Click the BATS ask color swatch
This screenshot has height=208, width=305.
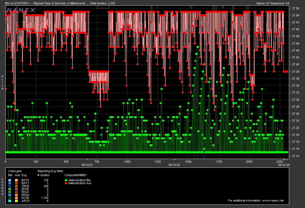[16, 180]
